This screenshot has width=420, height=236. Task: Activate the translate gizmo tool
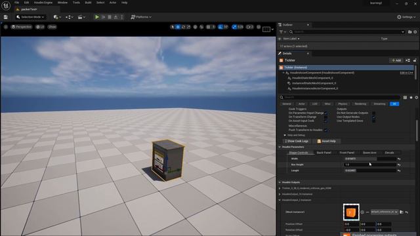coord(178,27)
